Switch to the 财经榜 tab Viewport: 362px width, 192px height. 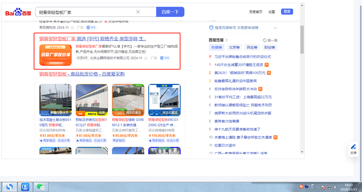[270, 47]
